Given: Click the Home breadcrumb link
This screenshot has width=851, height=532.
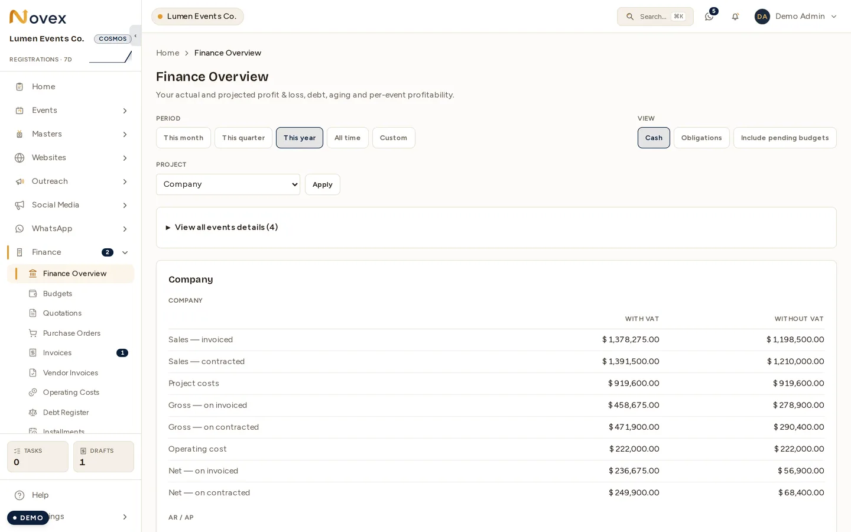Looking at the screenshot, I should 168,53.
